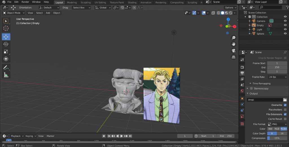This screenshot has height=147, width=289.
Task: Enable the Cache Result checkbox
Action: coord(285,119)
